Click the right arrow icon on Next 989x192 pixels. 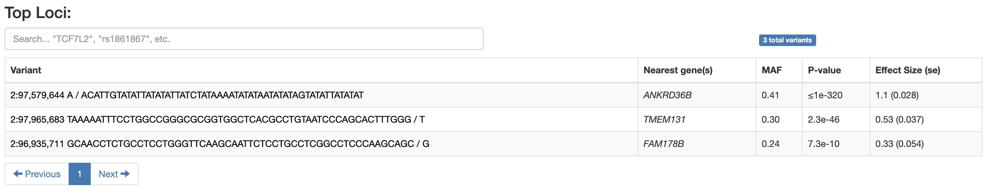125,174
